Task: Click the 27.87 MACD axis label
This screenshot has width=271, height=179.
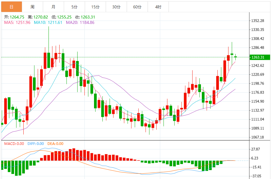Action: coord(255,149)
